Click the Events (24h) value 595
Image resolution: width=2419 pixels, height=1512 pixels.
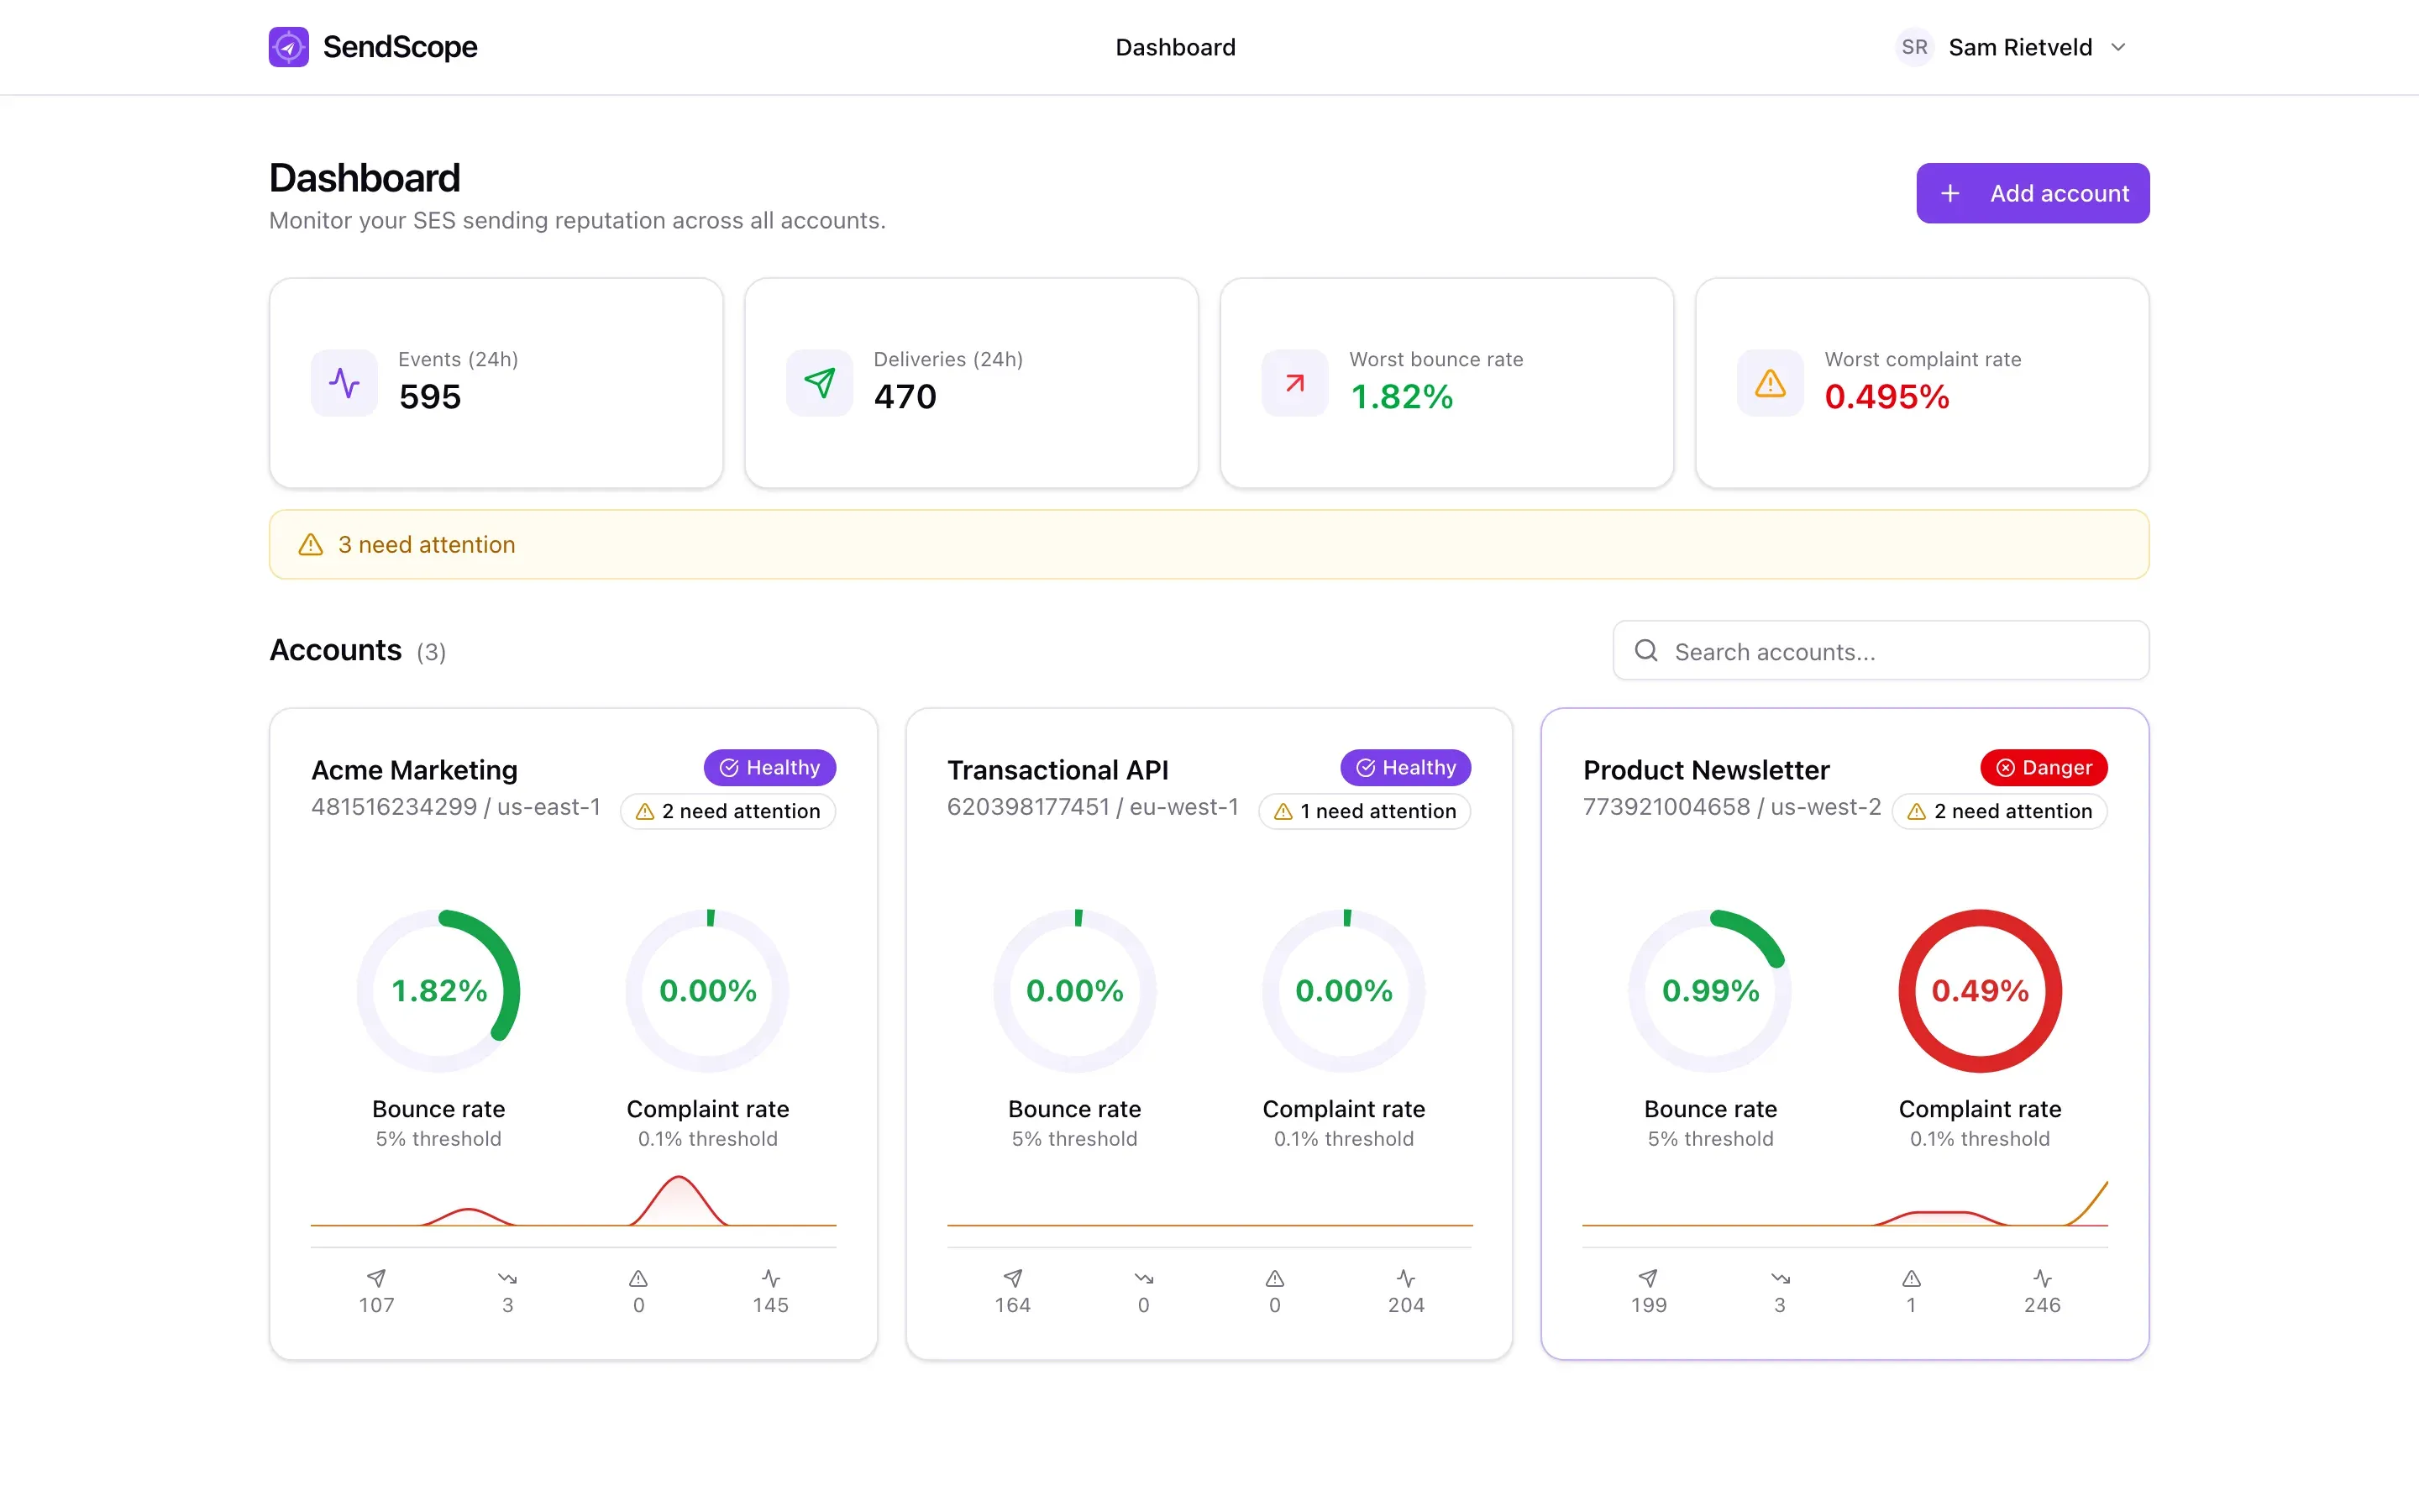(x=430, y=397)
